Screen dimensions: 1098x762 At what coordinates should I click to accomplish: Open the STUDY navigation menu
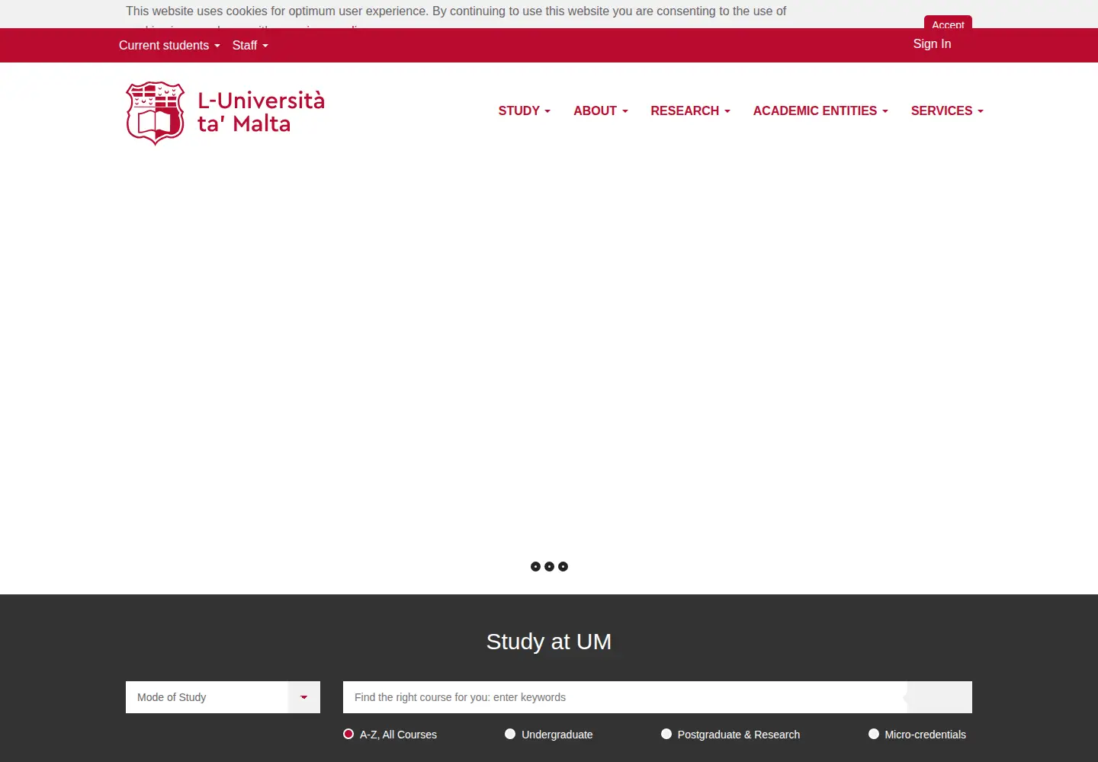click(525, 110)
